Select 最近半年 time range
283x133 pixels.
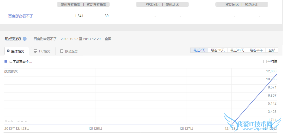(x=256, y=50)
